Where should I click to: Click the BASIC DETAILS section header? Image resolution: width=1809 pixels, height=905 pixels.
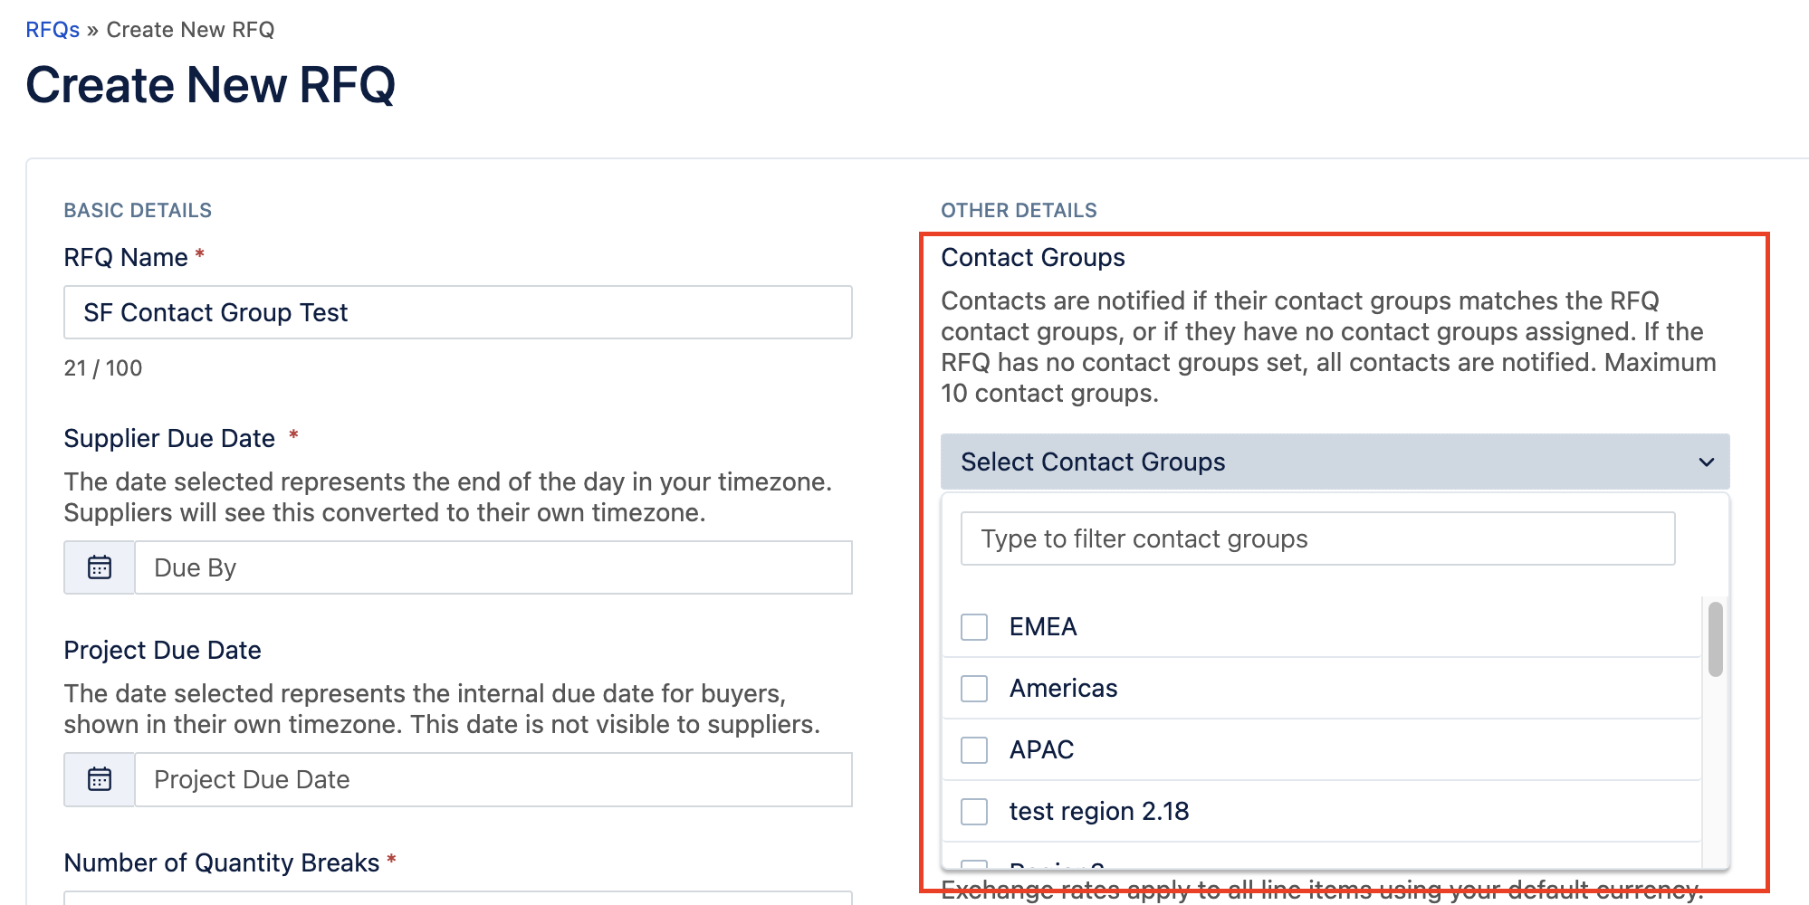point(138,211)
